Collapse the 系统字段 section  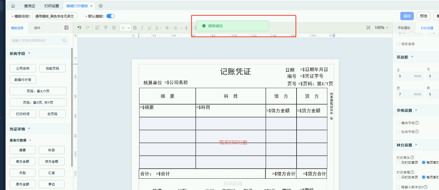(x=29, y=53)
